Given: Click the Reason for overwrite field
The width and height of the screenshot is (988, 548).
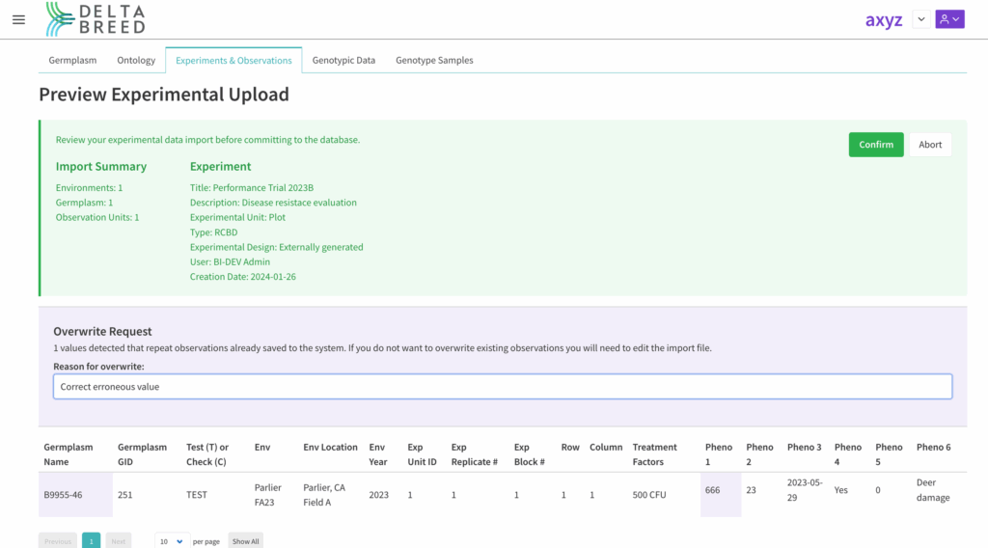Looking at the screenshot, I should (502, 387).
